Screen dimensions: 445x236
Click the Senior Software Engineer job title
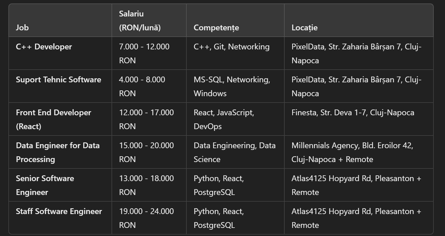[45, 185]
